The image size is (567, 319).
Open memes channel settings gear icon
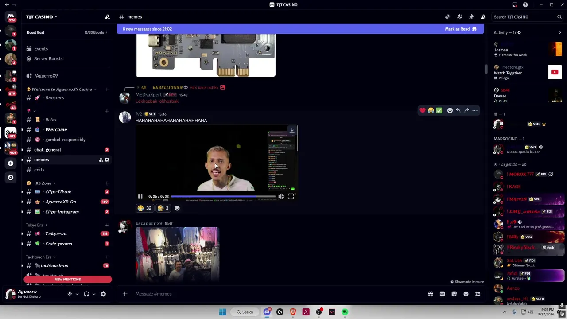click(x=107, y=160)
